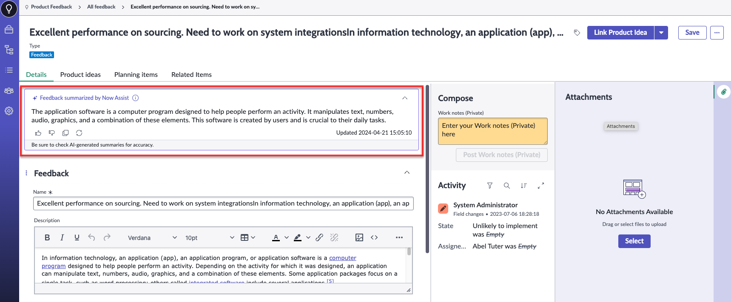Switch to the Details tab
The width and height of the screenshot is (731, 302).
(x=36, y=74)
